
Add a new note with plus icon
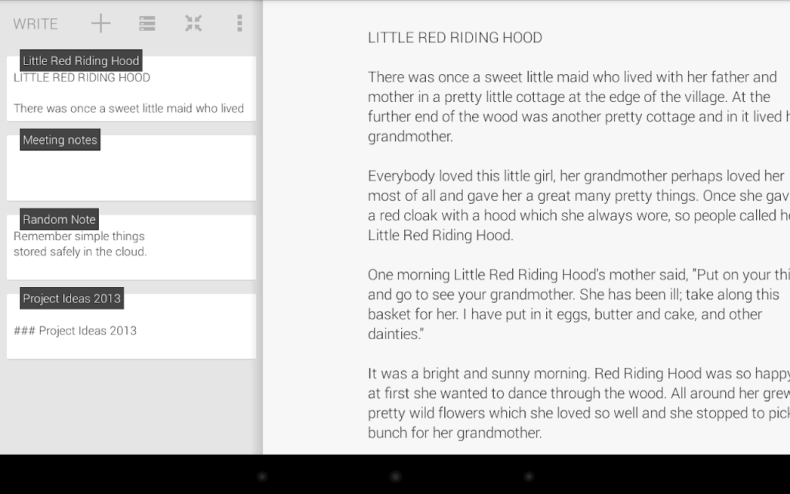(x=101, y=23)
